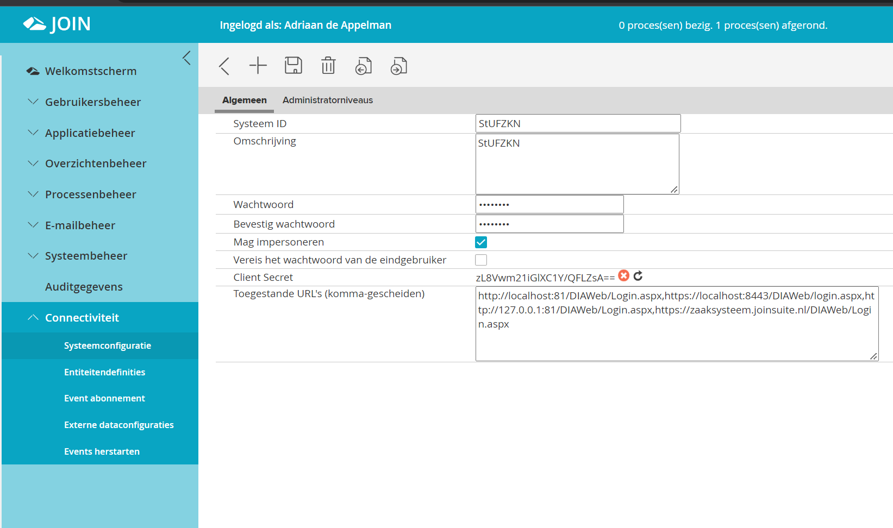Click the export document icon
Image resolution: width=893 pixels, height=528 pixels.
[399, 66]
